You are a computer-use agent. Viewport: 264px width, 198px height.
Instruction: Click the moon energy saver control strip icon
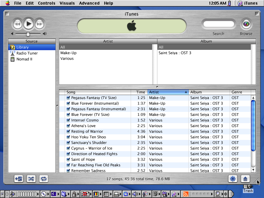54,194
